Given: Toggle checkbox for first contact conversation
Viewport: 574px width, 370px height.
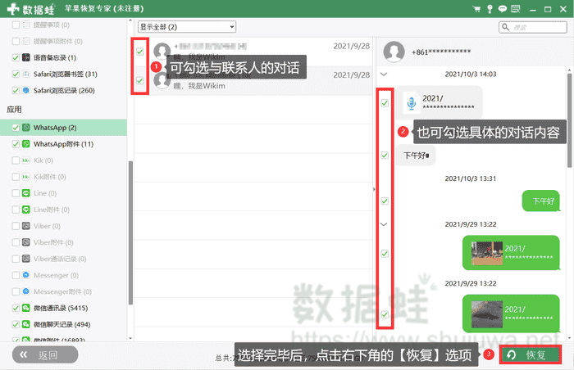Looking at the screenshot, I should [140, 52].
